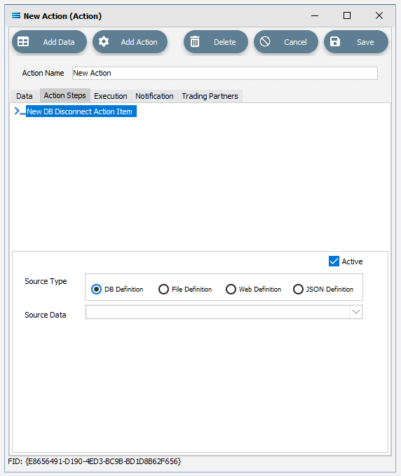Click the Add Action gear icon

point(104,41)
